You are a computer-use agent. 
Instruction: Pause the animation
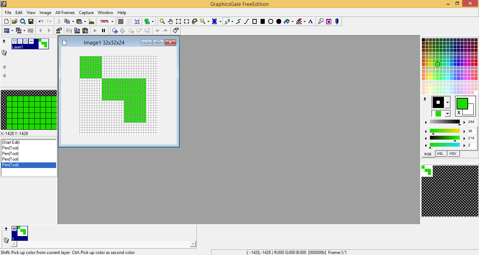click(x=103, y=31)
